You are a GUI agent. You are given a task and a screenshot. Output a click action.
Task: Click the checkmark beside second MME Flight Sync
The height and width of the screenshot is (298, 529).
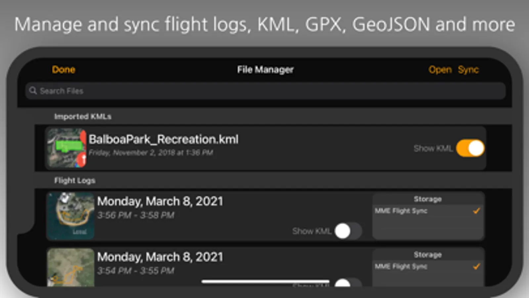[476, 267]
